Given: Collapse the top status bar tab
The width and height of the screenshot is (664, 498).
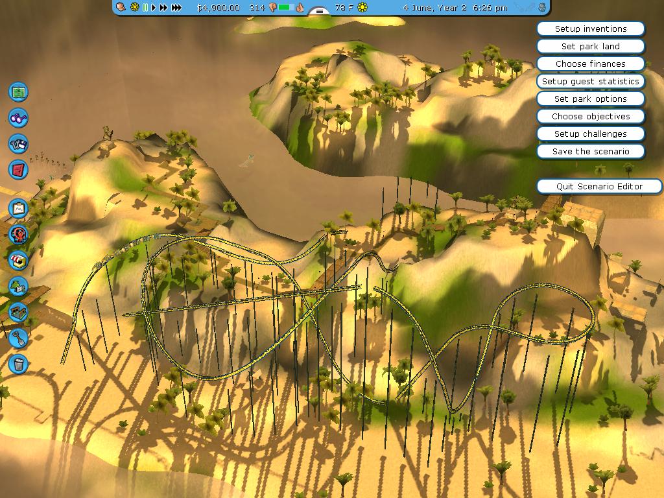Looking at the screenshot, I should [320, 10].
